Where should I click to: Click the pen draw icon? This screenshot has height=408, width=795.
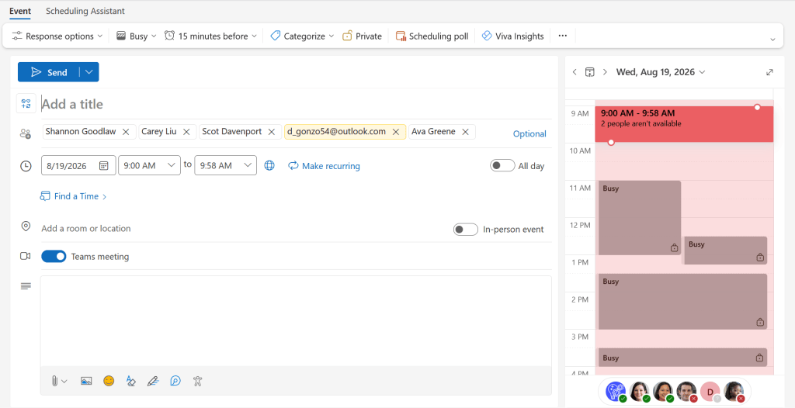[153, 381]
